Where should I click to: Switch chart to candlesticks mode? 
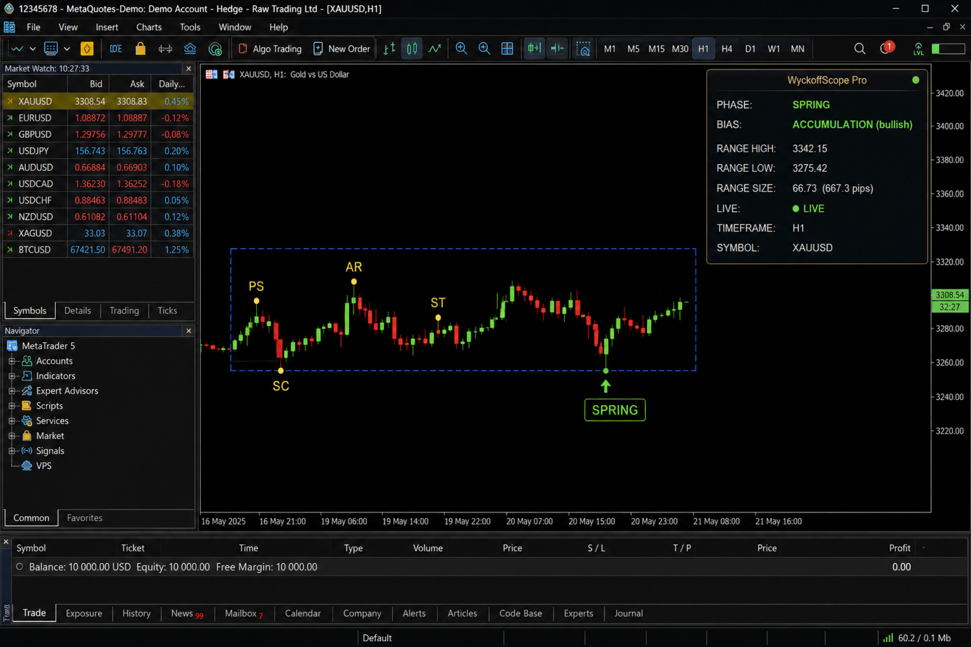click(x=412, y=49)
